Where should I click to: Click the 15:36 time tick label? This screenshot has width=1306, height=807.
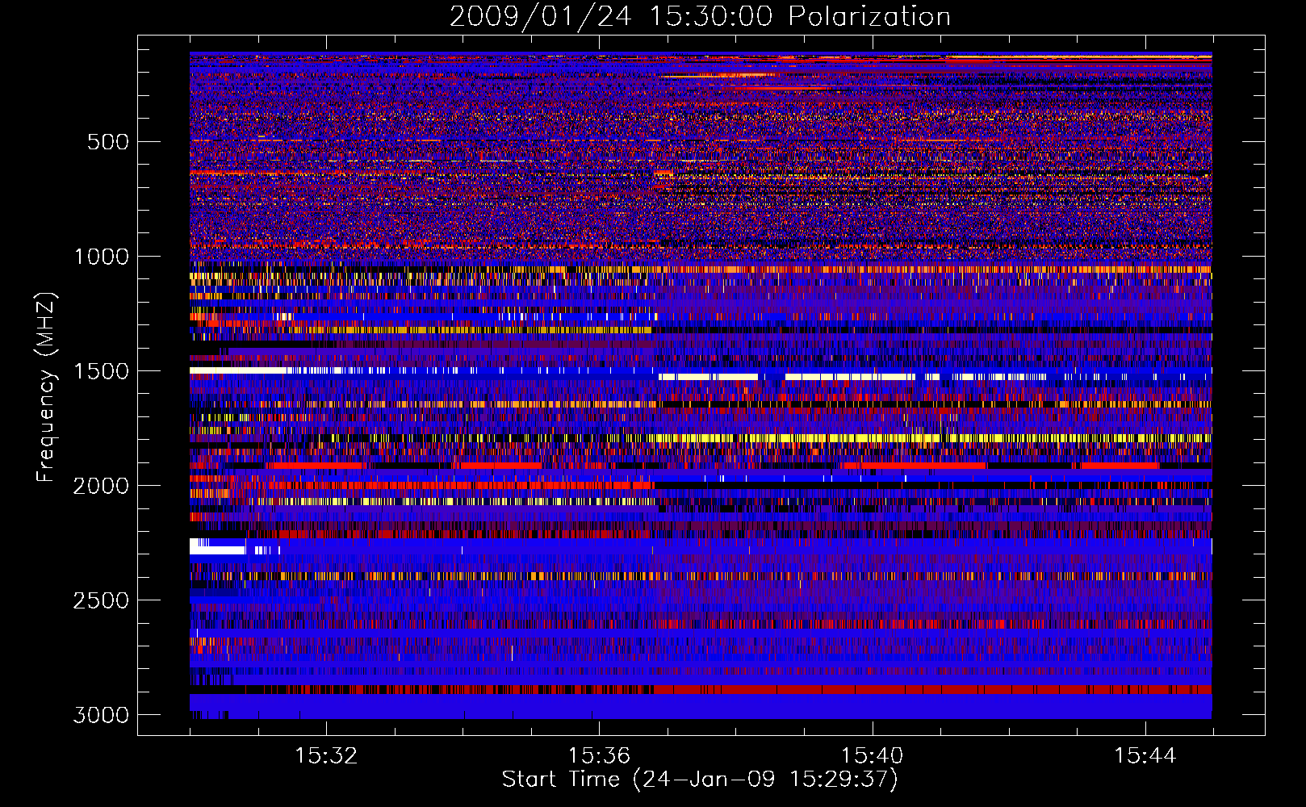click(599, 756)
